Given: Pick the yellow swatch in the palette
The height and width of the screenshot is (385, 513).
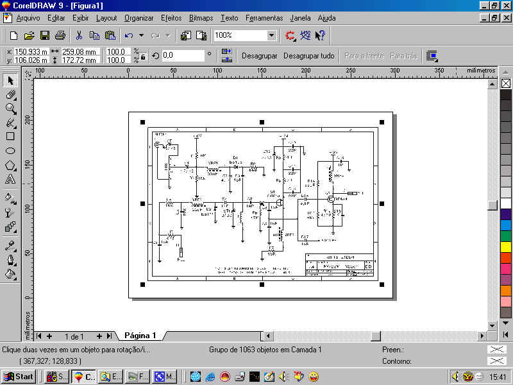Looking at the screenshot, I should pyautogui.click(x=506, y=246).
